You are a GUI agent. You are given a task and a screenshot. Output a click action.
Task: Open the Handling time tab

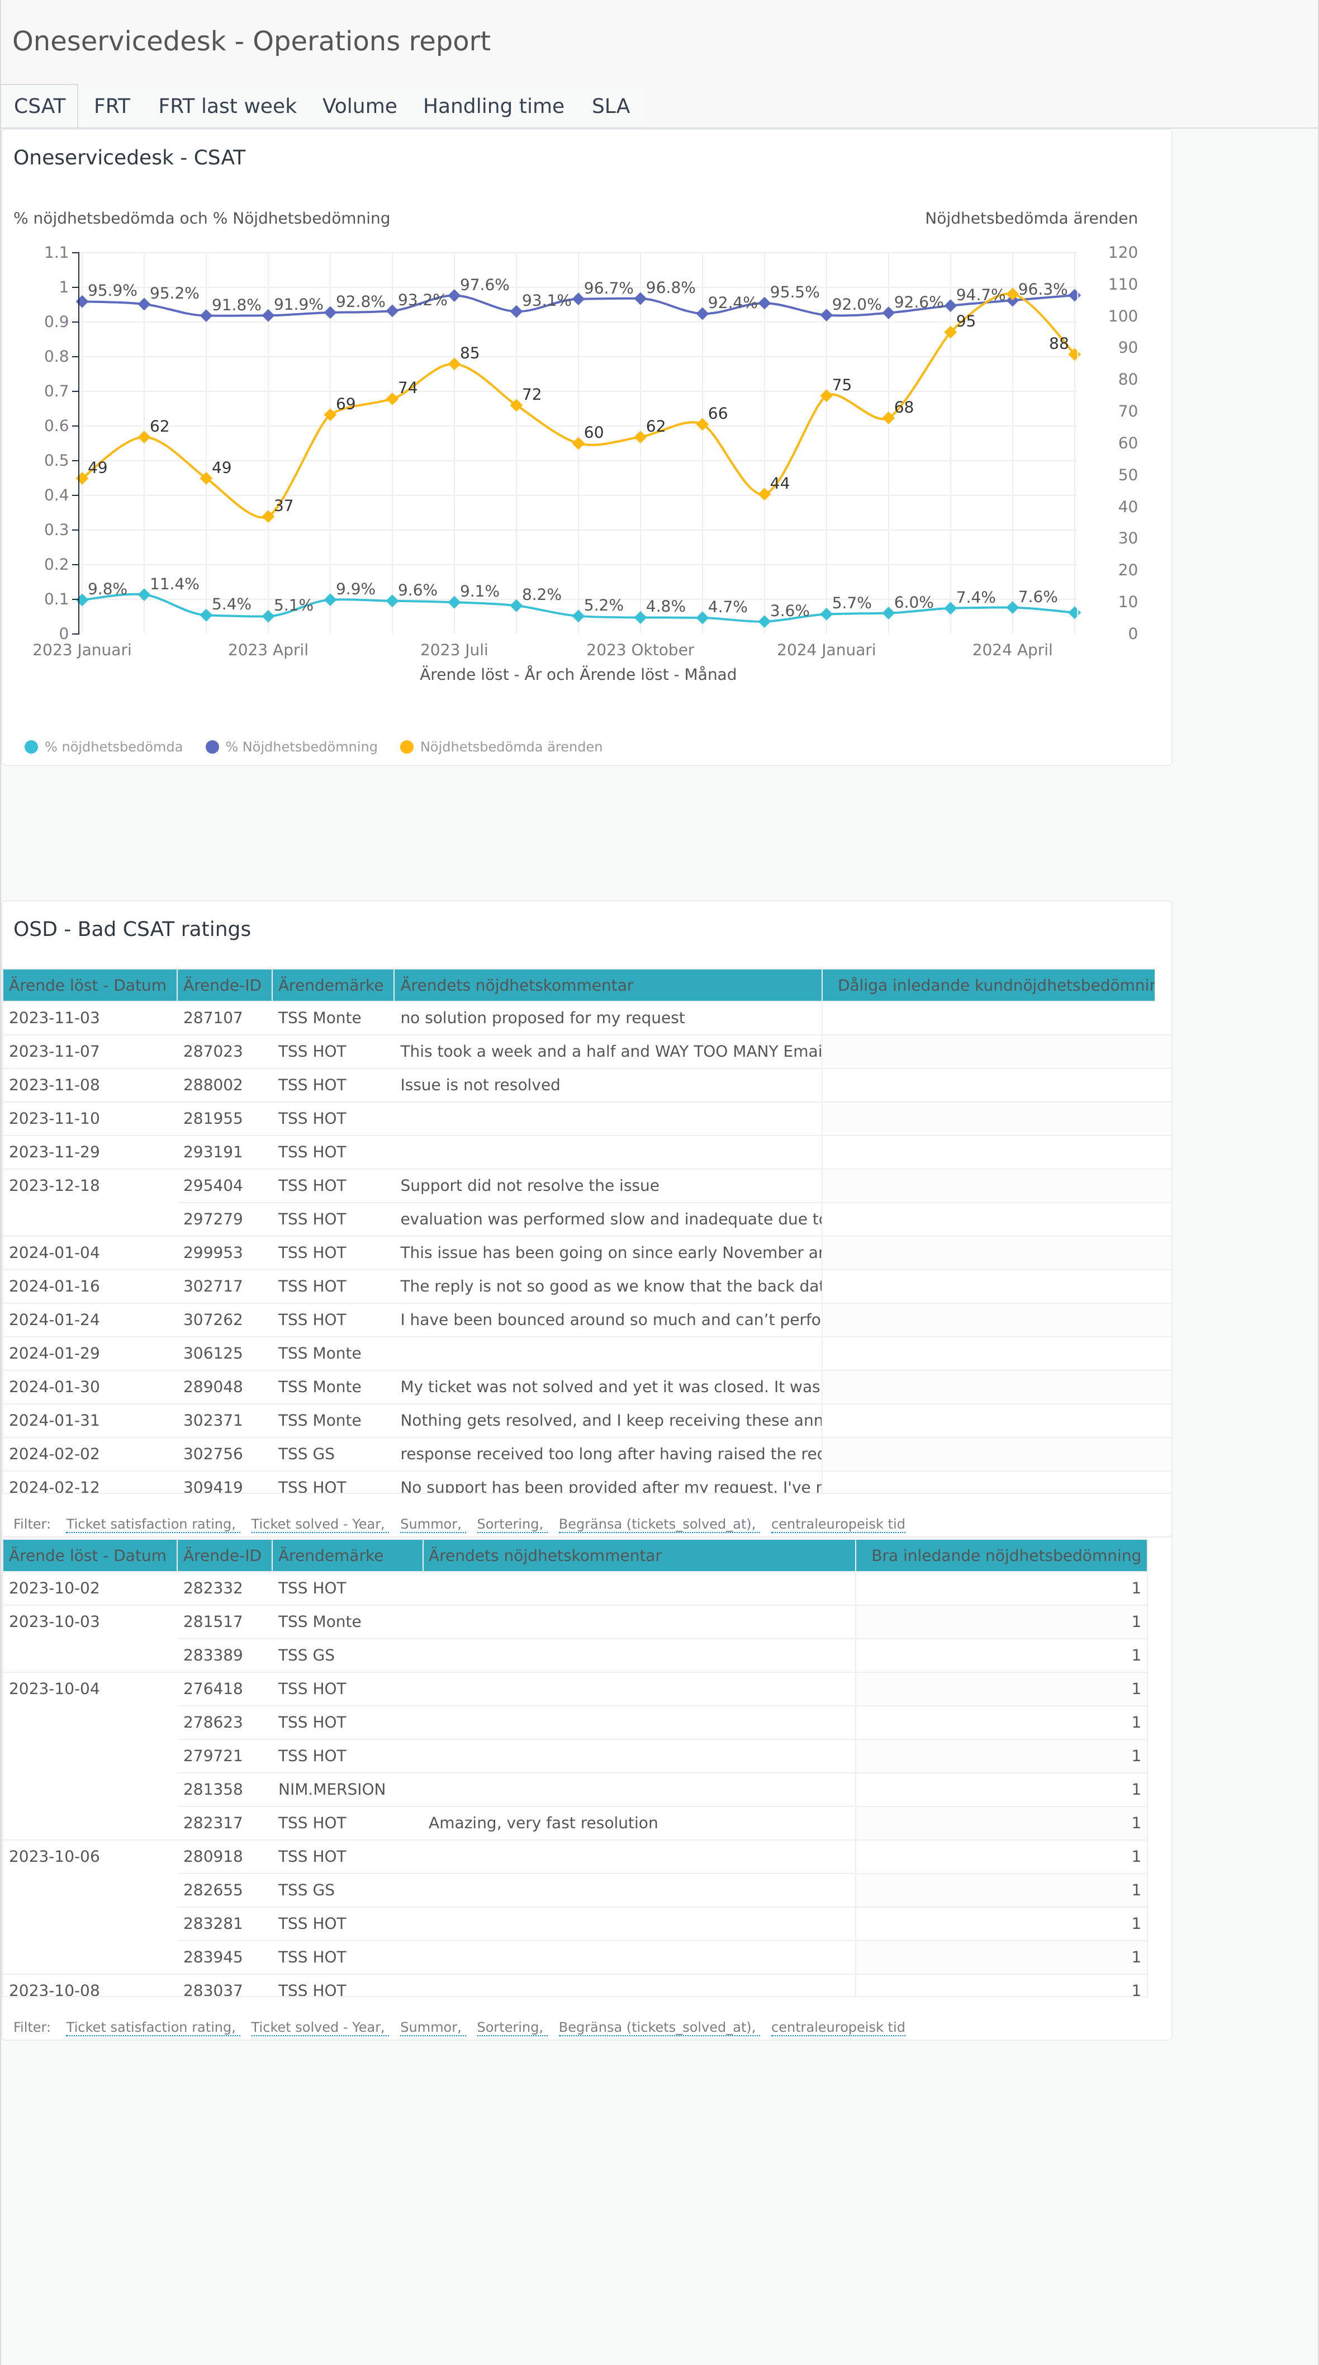pos(493,106)
